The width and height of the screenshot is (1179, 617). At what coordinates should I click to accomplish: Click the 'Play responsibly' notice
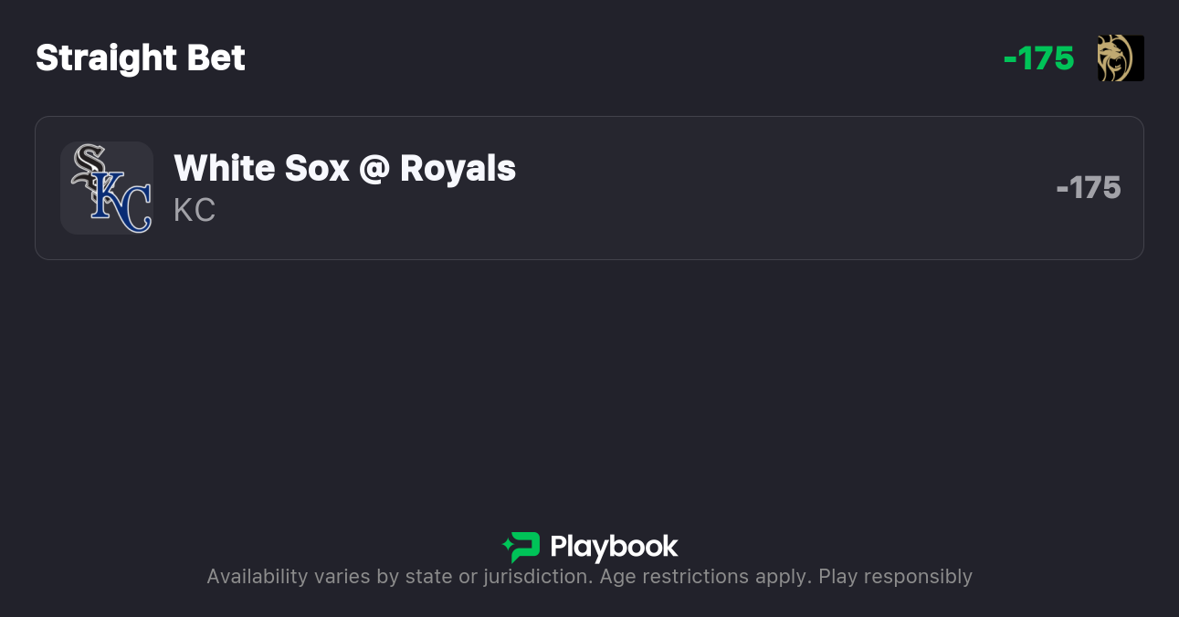point(895,577)
